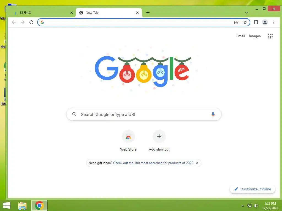Expand the tab search dropdown
The width and height of the screenshot is (282, 211).
[x=246, y=13]
